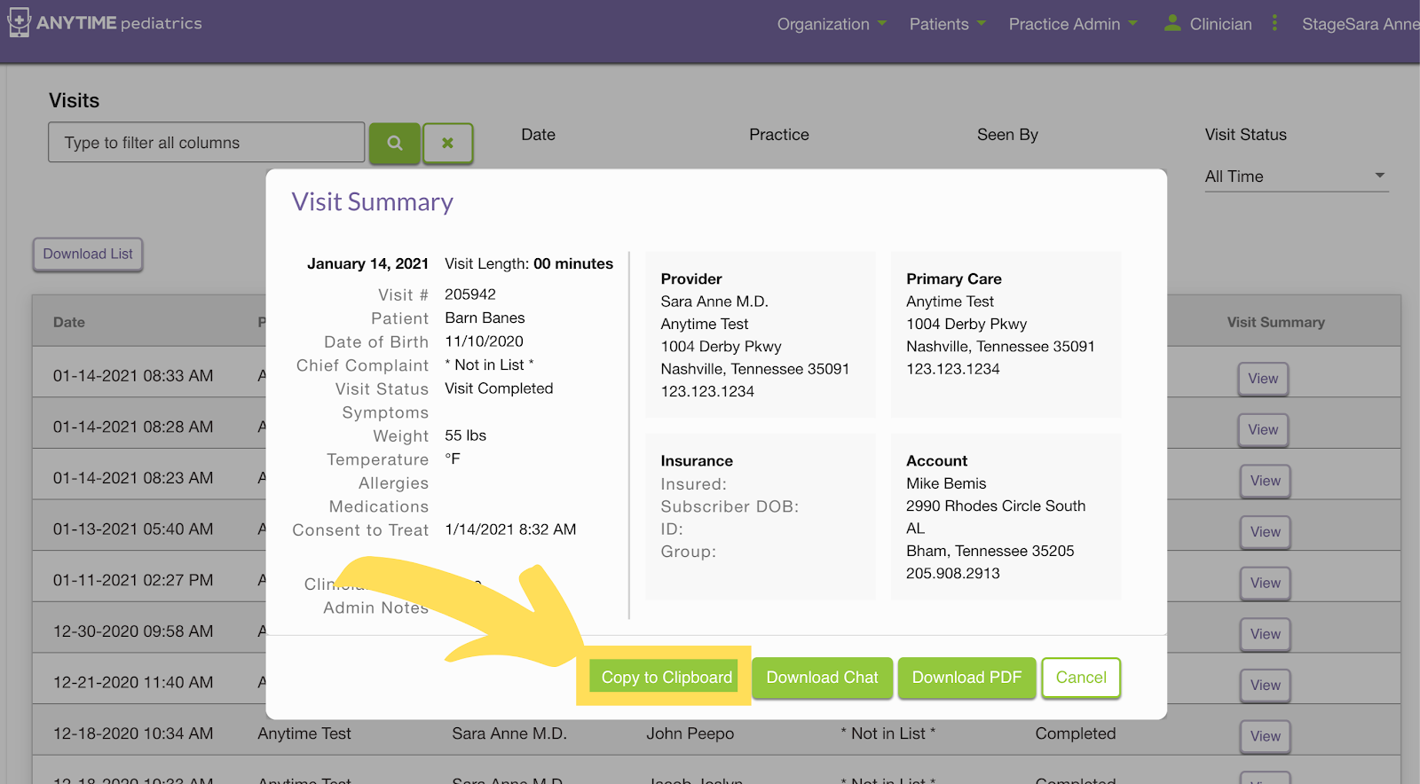Click the Primary Care card heading
The image size is (1420, 784).
tap(954, 279)
